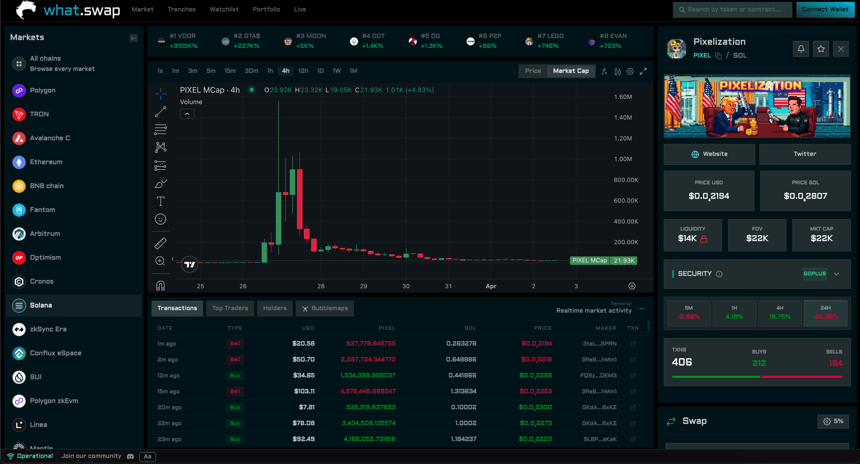This screenshot has width=860, height=464.
Task: Open the Pixelization Twitter page
Action: (x=804, y=154)
